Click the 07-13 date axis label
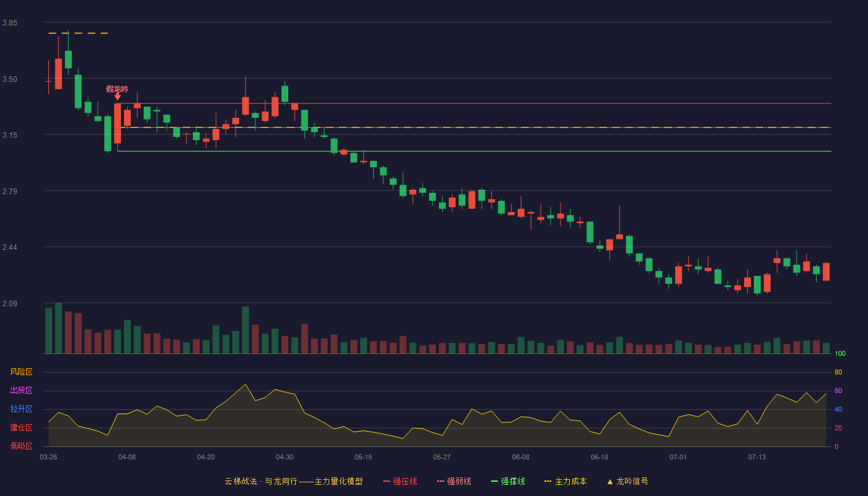This screenshot has height=496, width=868. tap(757, 457)
